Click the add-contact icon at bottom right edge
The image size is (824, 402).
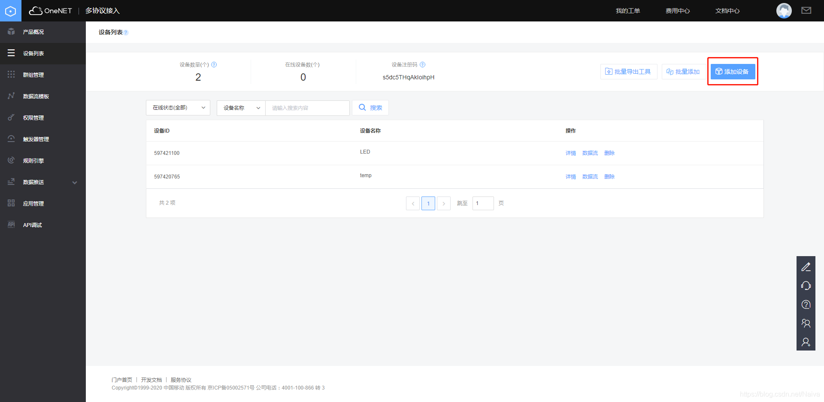click(806, 342)
